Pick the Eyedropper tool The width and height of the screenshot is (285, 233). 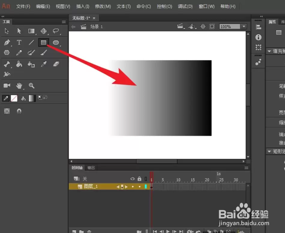click(44, 64)
